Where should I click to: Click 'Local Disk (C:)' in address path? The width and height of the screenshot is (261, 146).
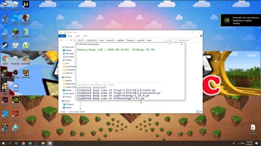92,40
